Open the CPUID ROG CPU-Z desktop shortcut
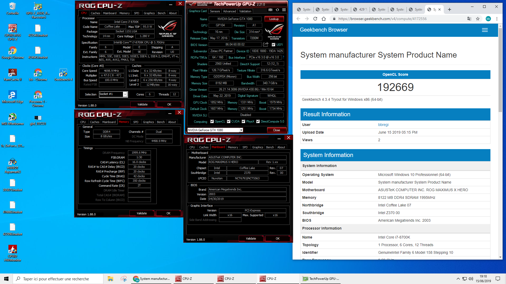This screenshot has width=506, height=284. pos(12,32)
